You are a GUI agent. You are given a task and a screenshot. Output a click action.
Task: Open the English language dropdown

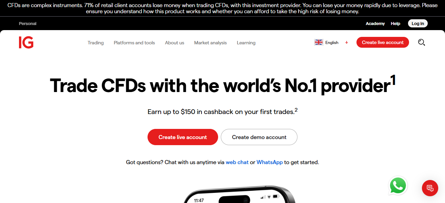pyautogui.click(x=332, y=42)
